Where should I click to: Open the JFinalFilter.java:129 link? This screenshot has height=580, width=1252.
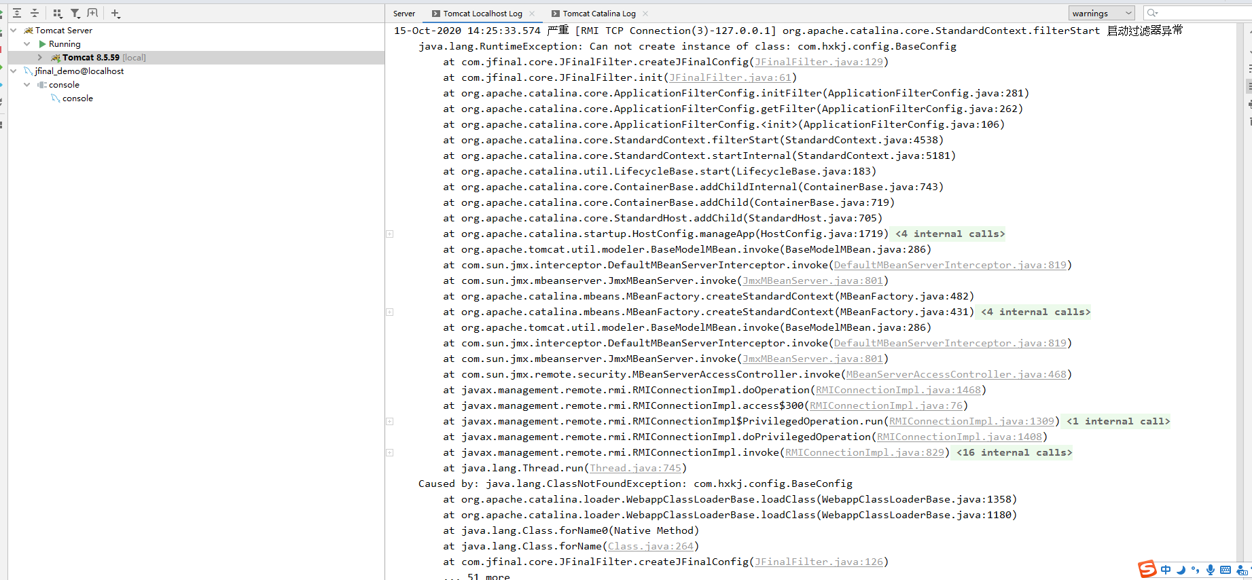(x=819, y=62)
